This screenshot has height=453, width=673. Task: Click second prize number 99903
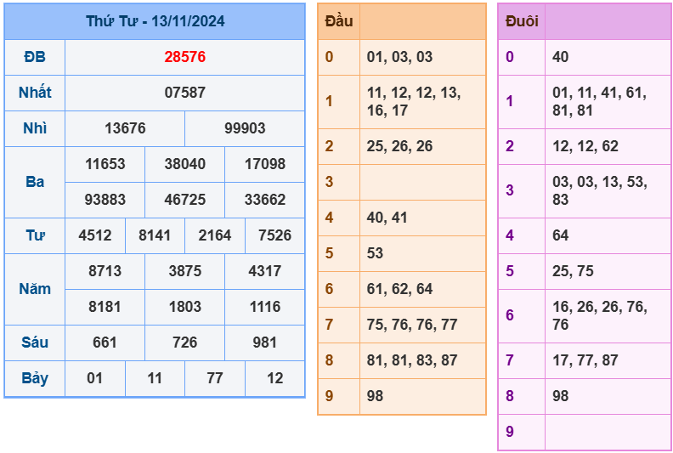click(x=245, y=128)
